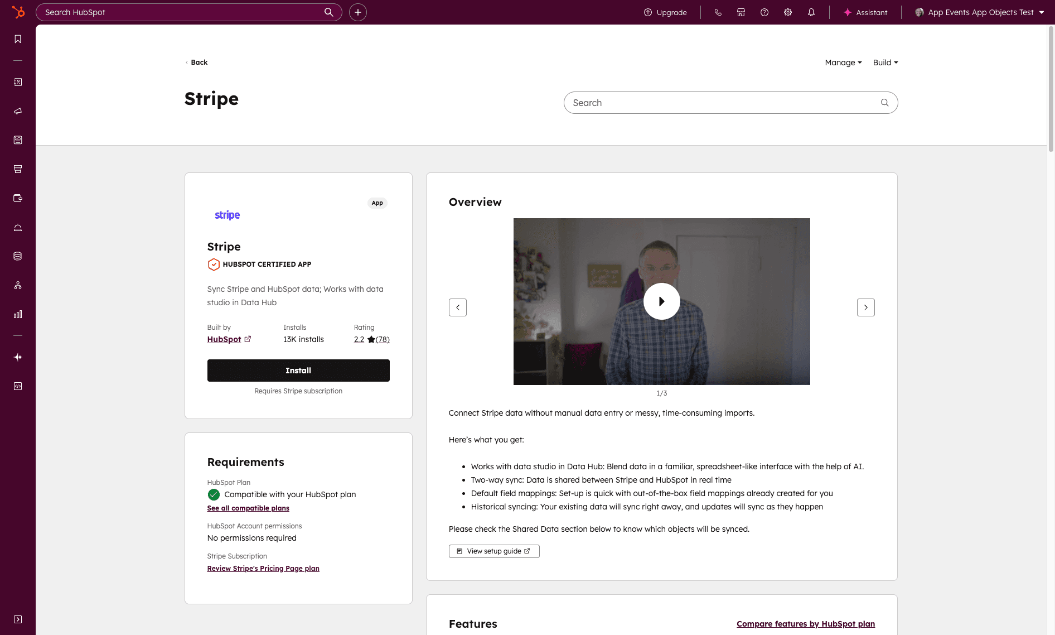Click the 13K installs text
This screenshot has height=635, width=1055.
tap(303, 339)
